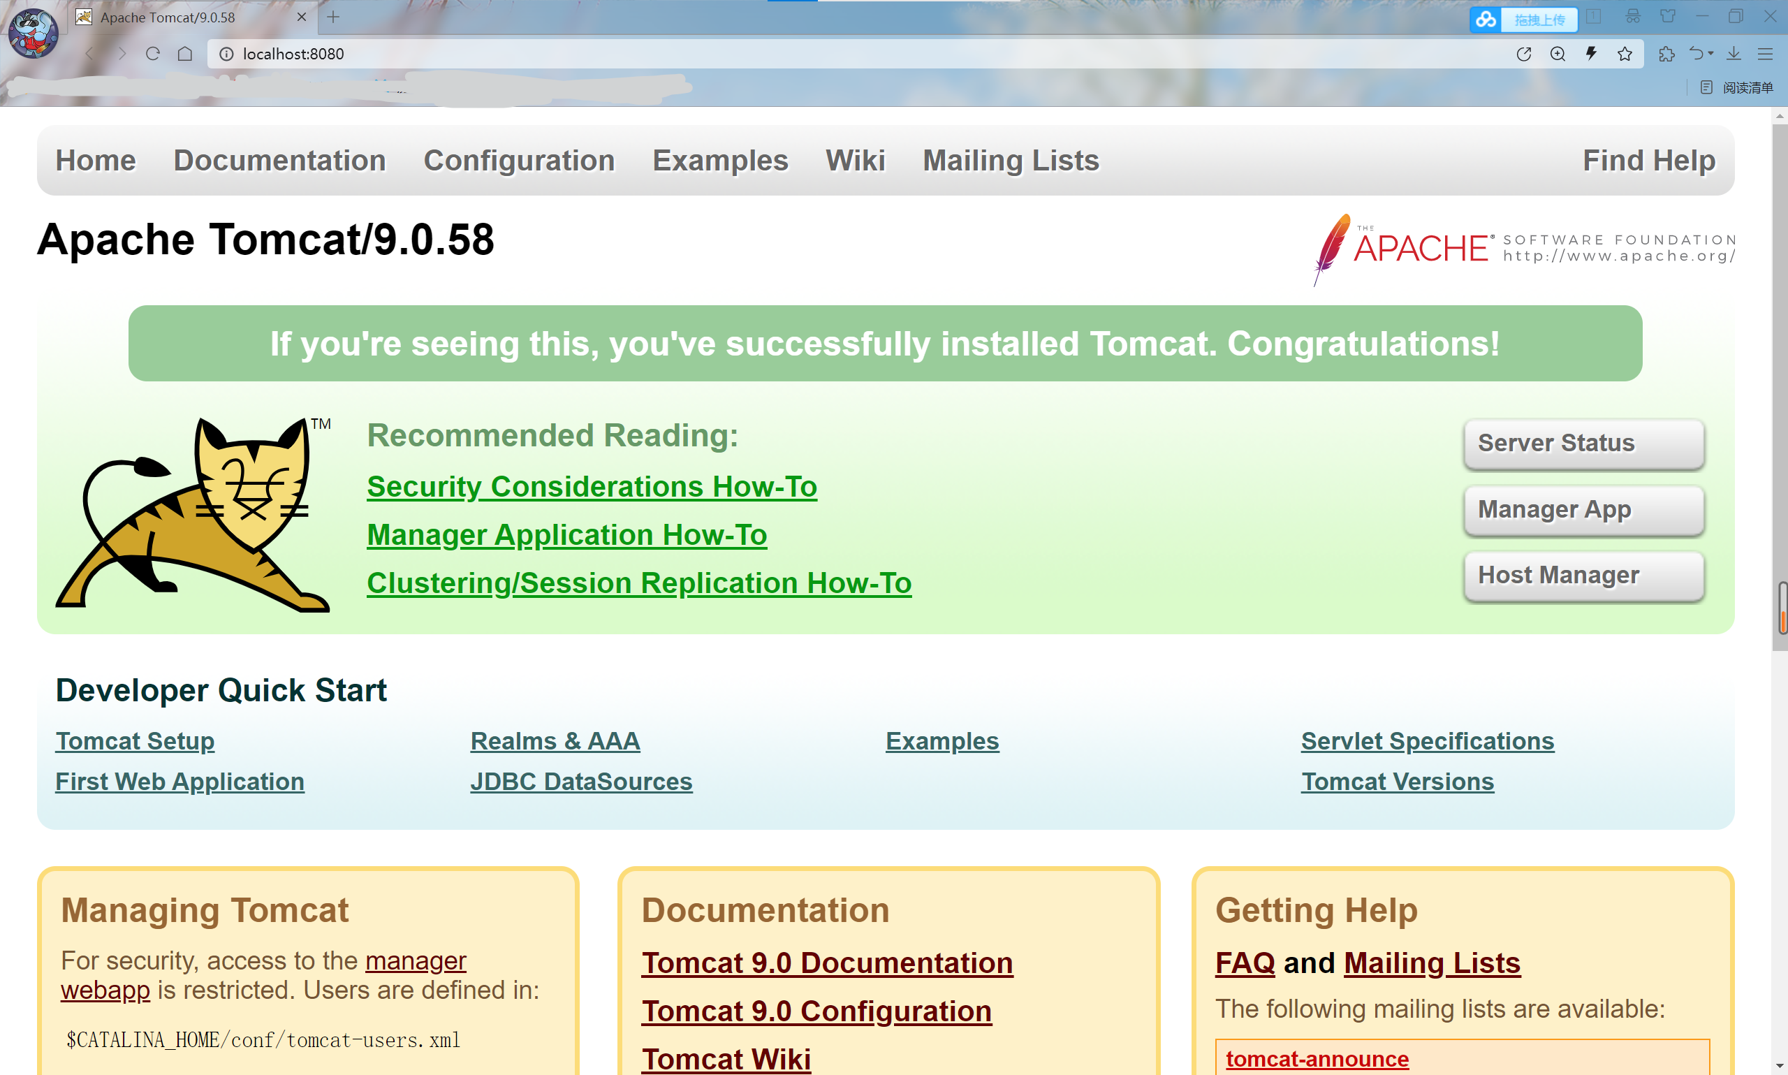
Task: Open the Tomcat Wiki link
Action: coord(726,1060)
